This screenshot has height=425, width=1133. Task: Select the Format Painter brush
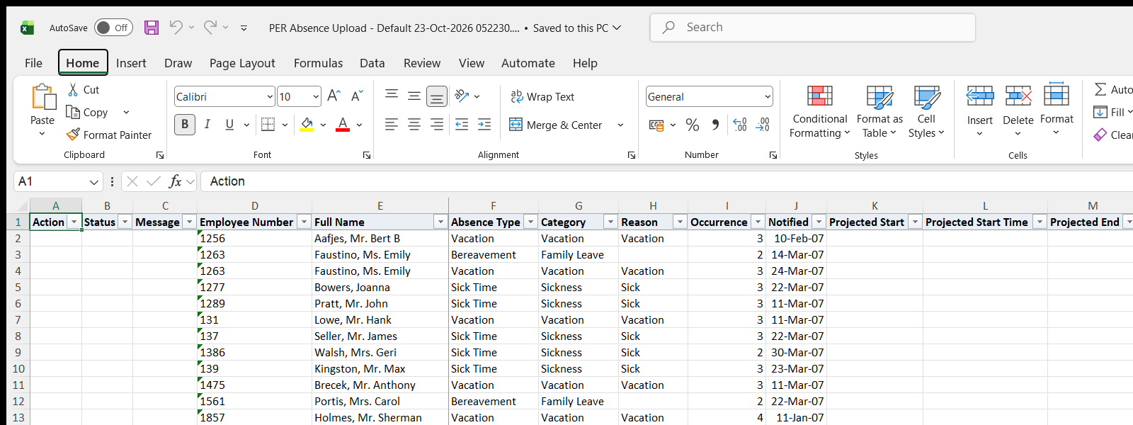[x=73, y=134]
